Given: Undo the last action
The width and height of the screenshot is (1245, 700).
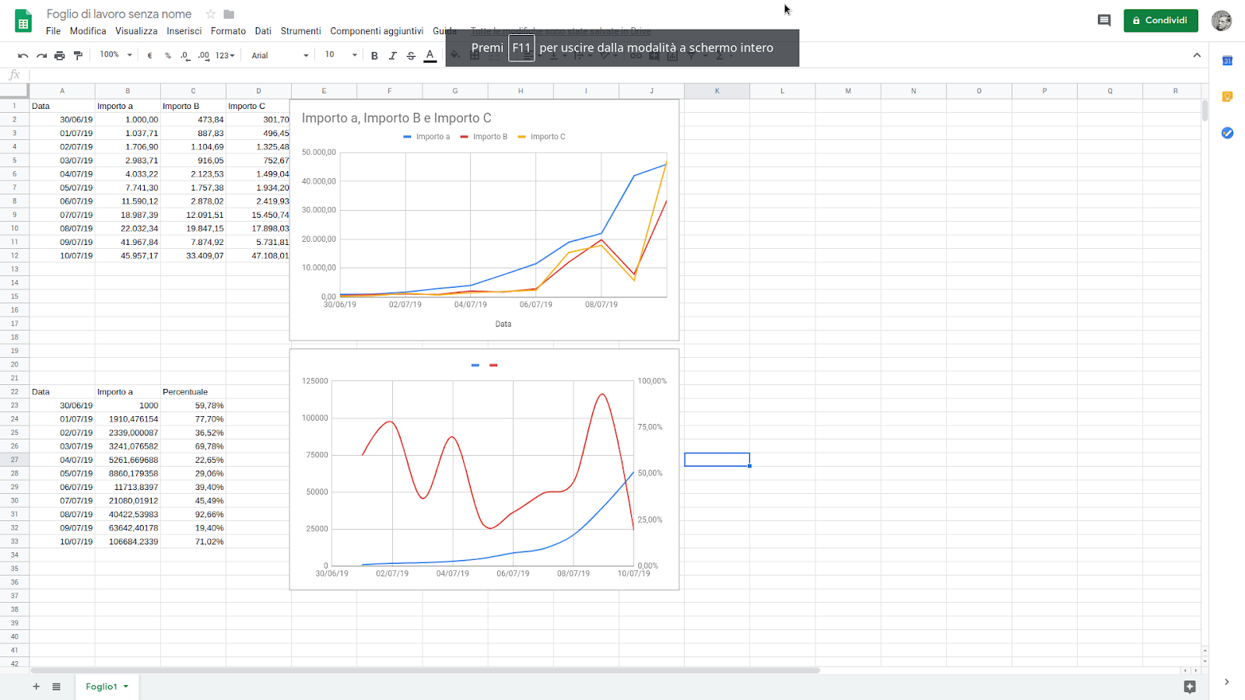Looking at the screenshot, I should [23, 55].
